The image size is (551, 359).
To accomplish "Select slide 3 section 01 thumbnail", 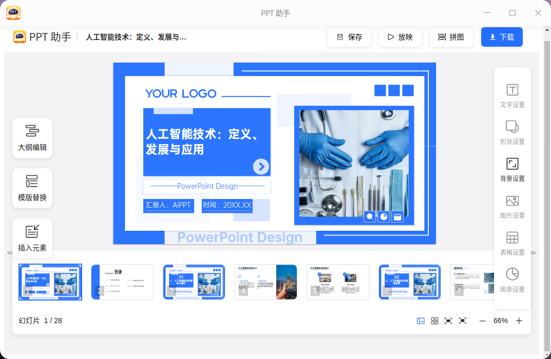I will pos(194,282).
